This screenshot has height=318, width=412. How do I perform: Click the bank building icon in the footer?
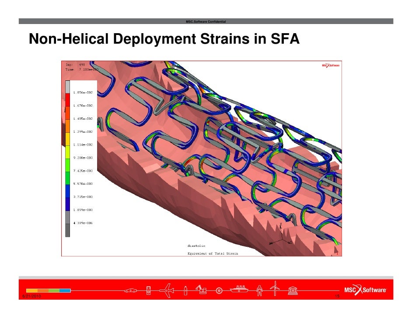293,290
